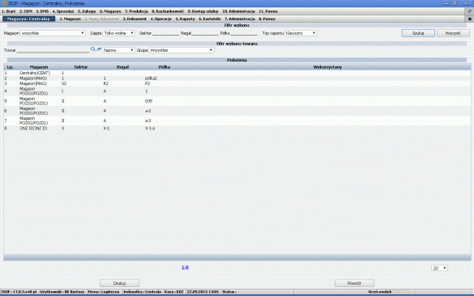Click the eraser clear icon beside Towar
This screenshot has width=474, height=296.
pos(99,49)
